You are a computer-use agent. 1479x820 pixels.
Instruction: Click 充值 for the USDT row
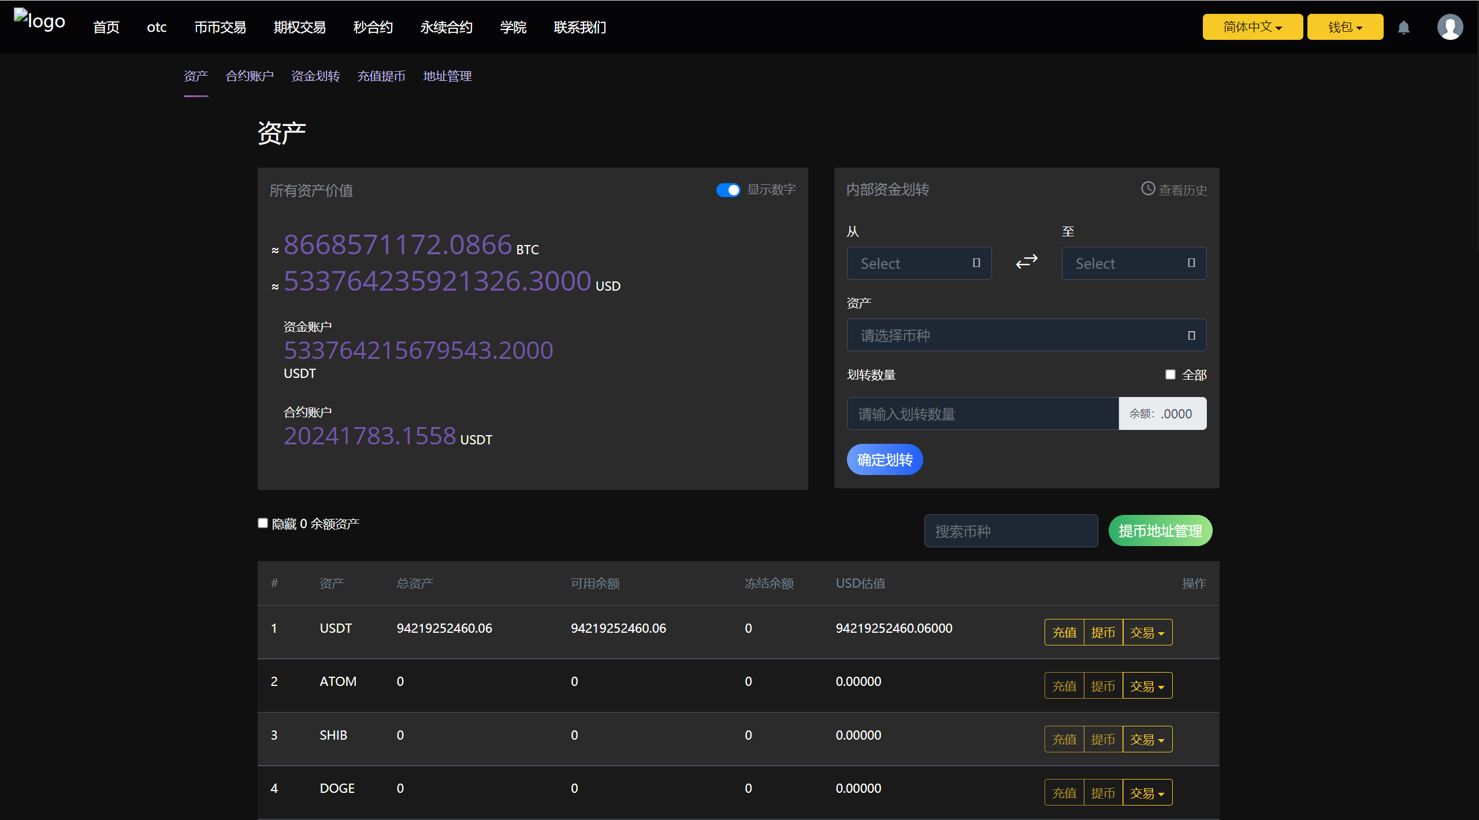click(x=1064, y=633)
